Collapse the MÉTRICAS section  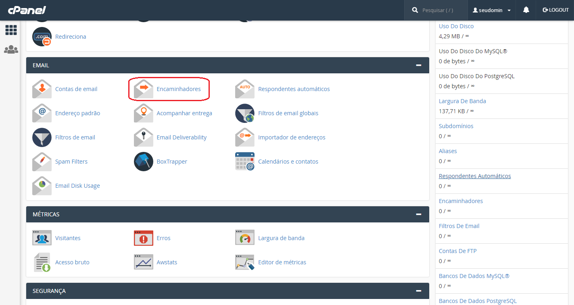point(419,214)
